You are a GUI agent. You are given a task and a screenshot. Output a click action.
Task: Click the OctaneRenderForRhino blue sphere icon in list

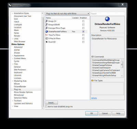tap(47, 32)
